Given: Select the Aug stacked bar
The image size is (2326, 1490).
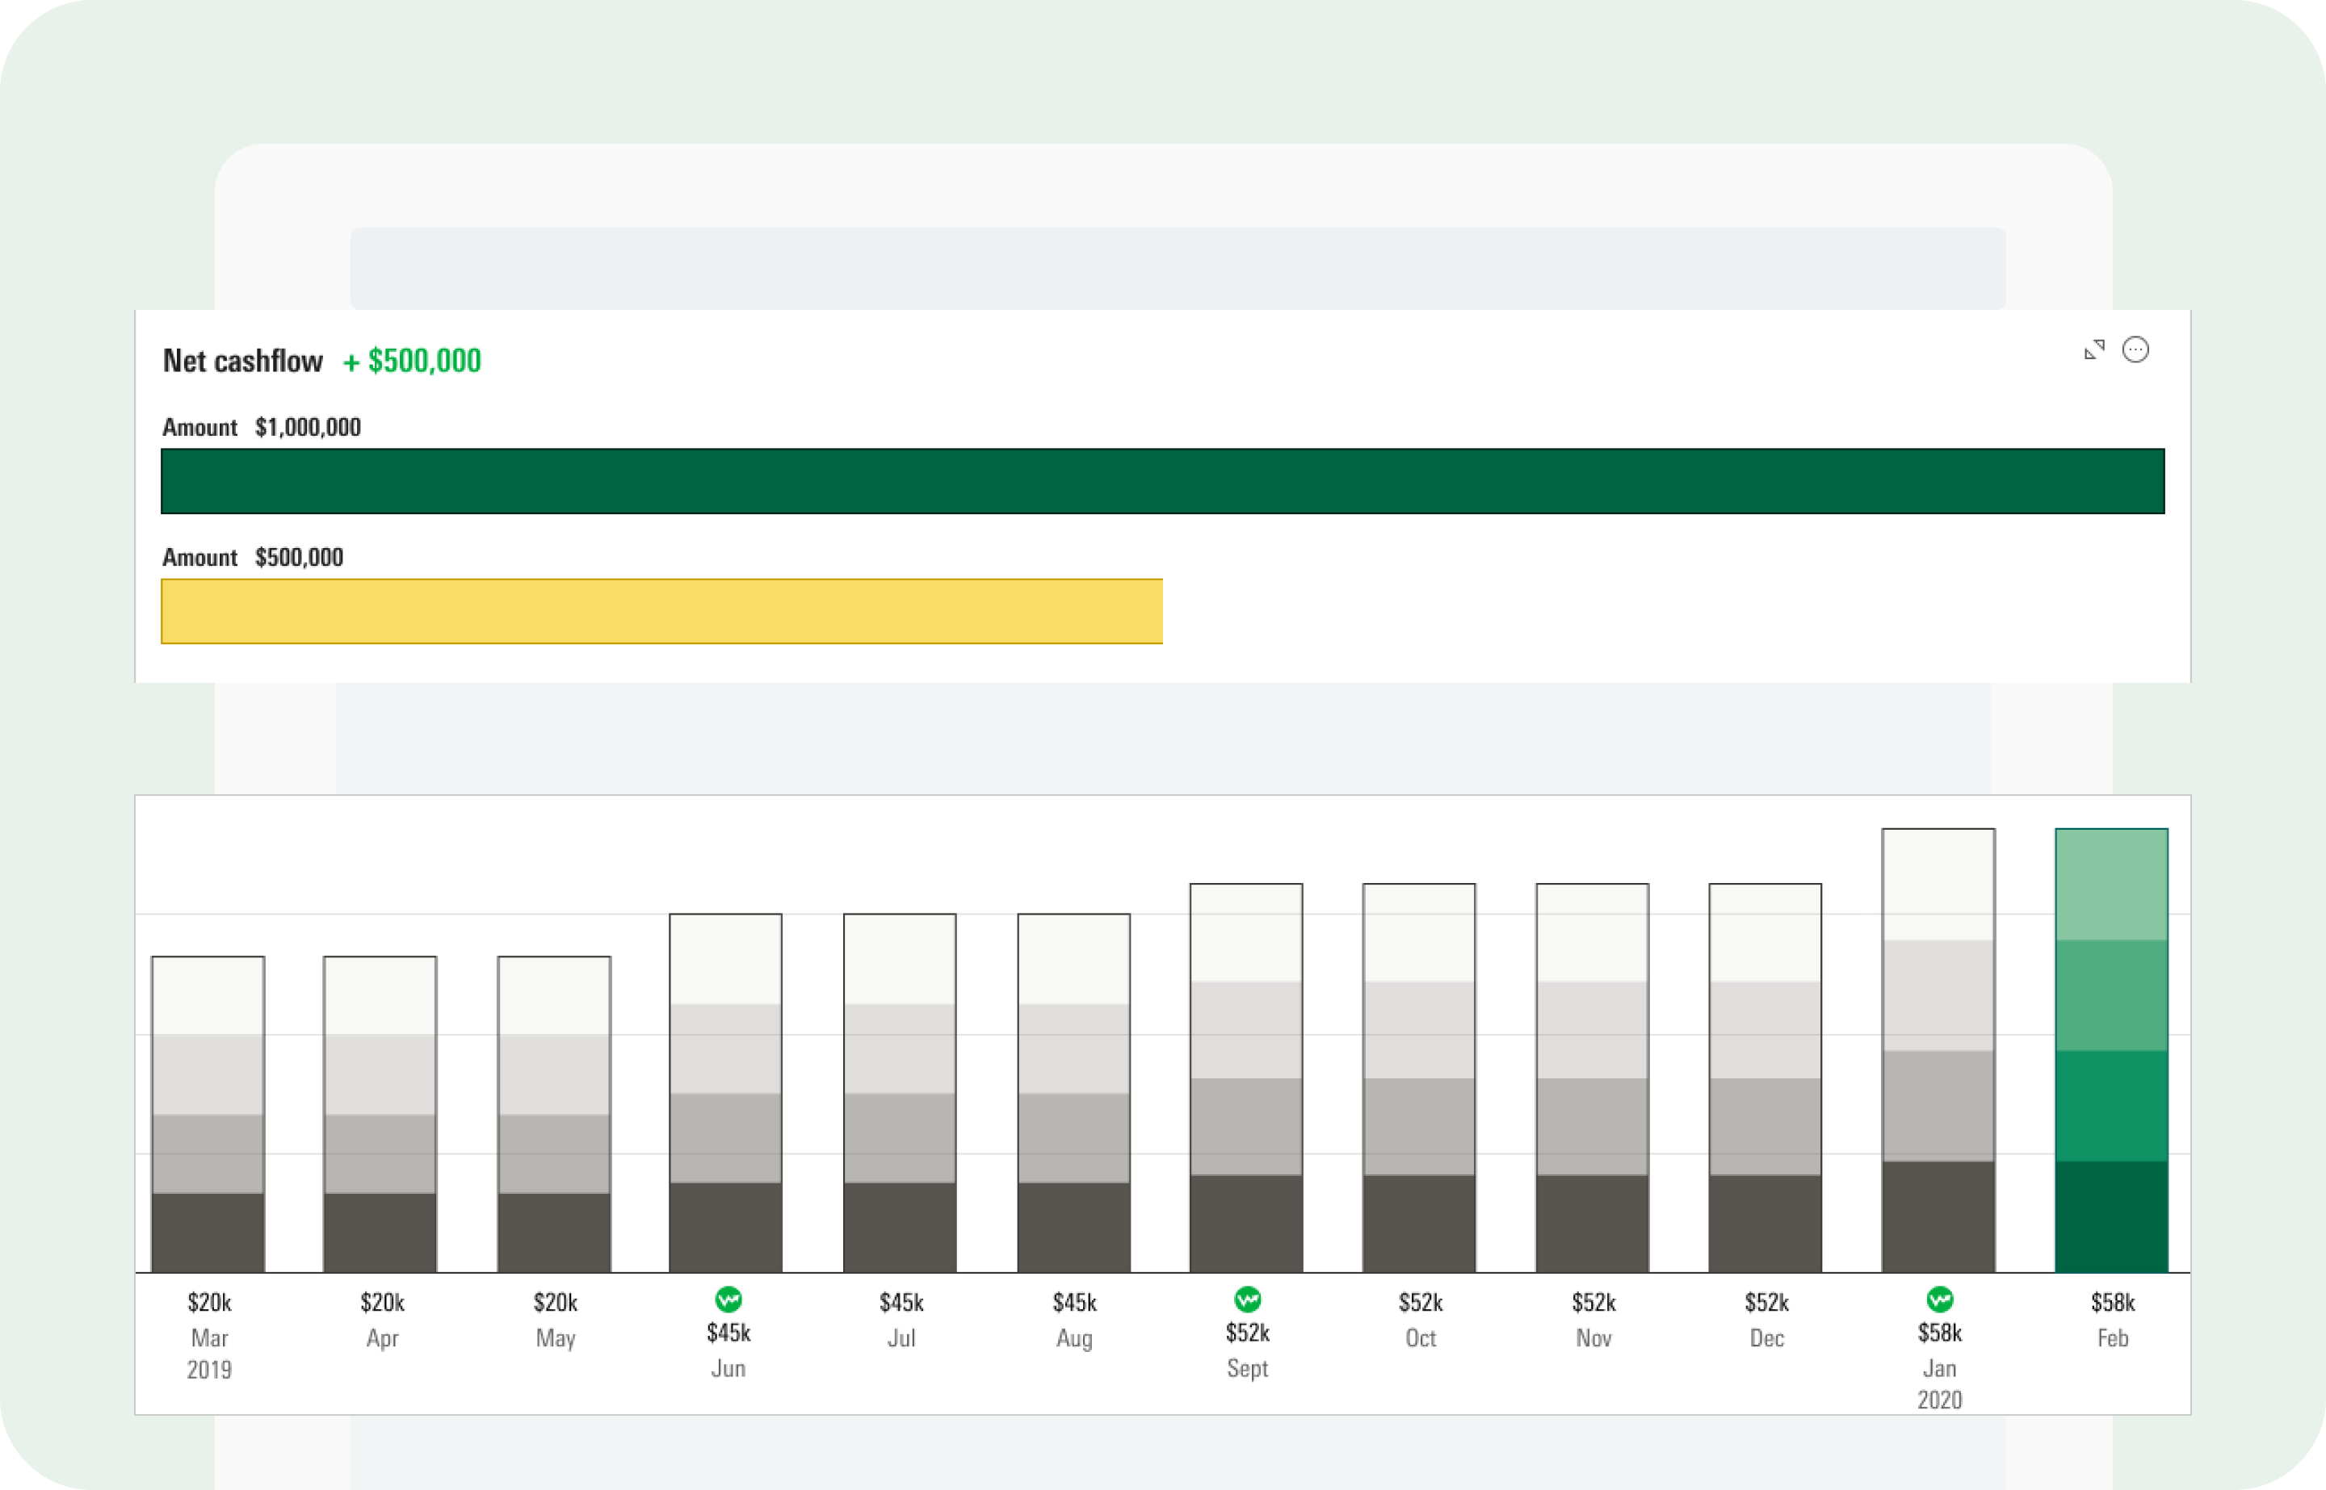Looking at the screenshot, I should click(1073, 1094).
